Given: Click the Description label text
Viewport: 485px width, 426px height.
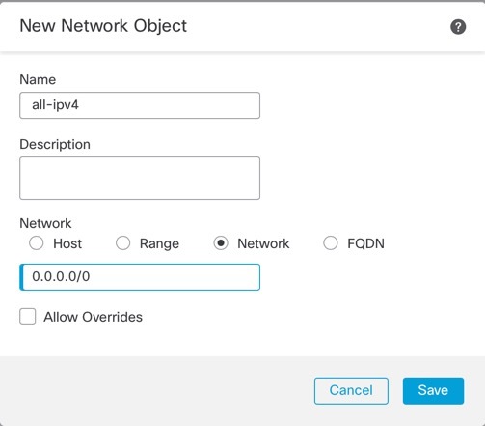Looking at the screenshot, I should click(x=55, y=144).
